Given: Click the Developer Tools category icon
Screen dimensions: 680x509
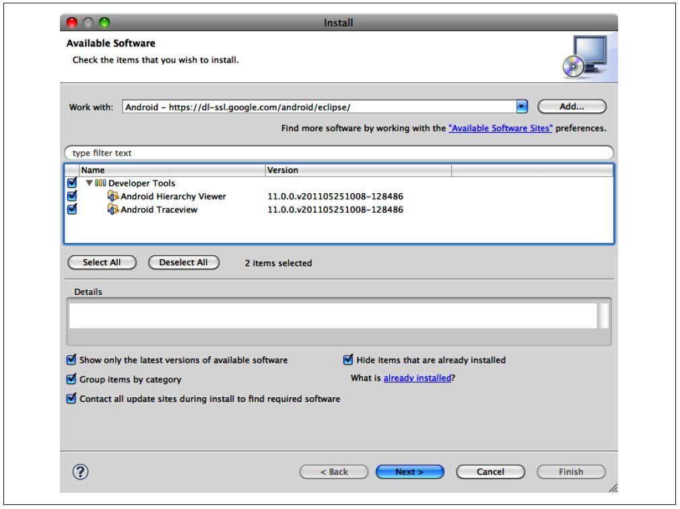Looking at the screenshot, I should [100, 183].
